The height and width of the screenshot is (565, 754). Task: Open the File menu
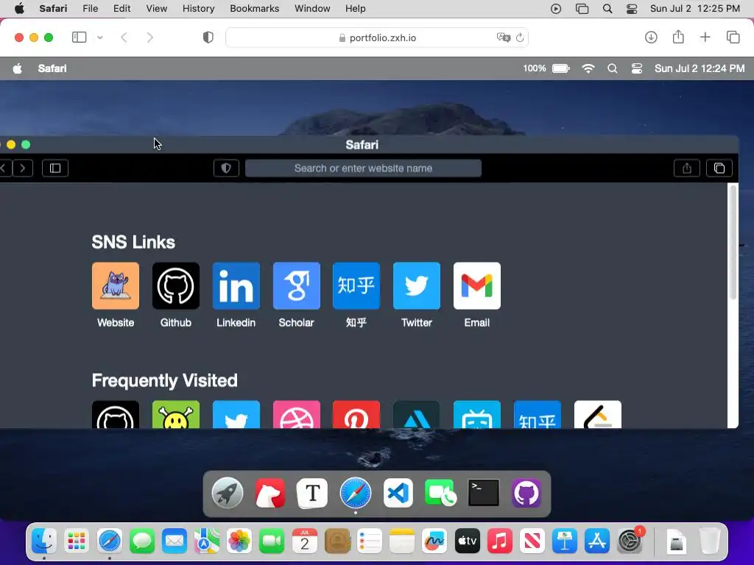tap(91, 9)
